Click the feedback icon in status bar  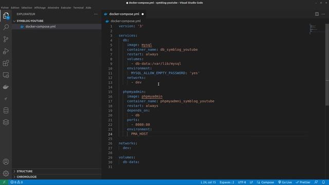coord(316,182)
